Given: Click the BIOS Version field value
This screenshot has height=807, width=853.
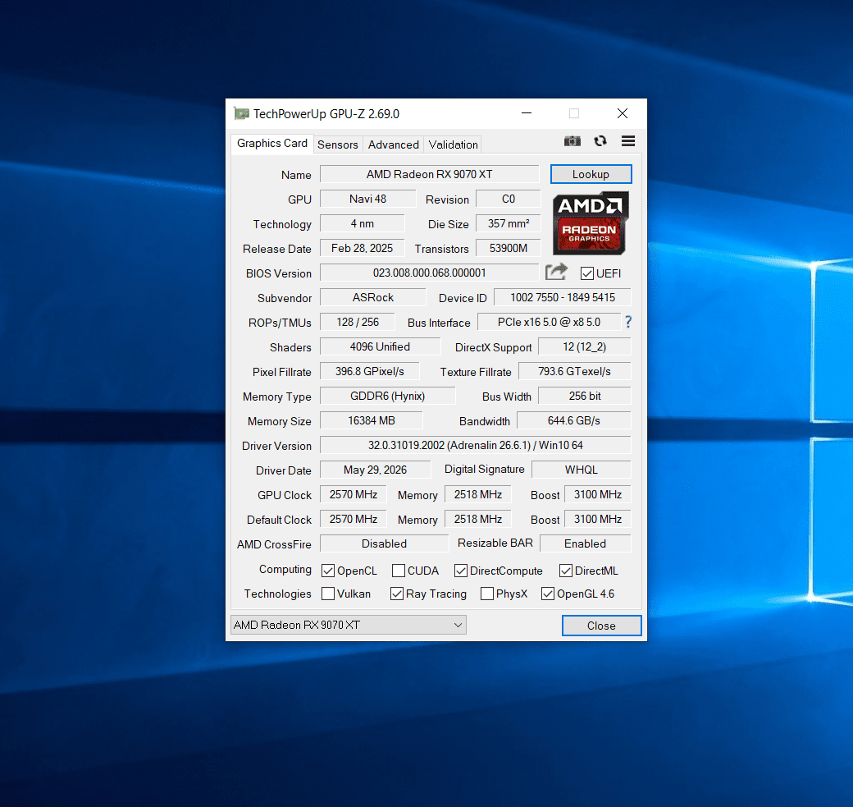Looking at the screenshot, I should 429,273.
